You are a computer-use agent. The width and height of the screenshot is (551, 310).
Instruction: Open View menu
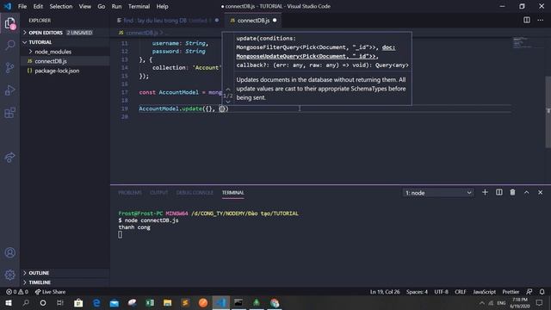pos(84,6)
